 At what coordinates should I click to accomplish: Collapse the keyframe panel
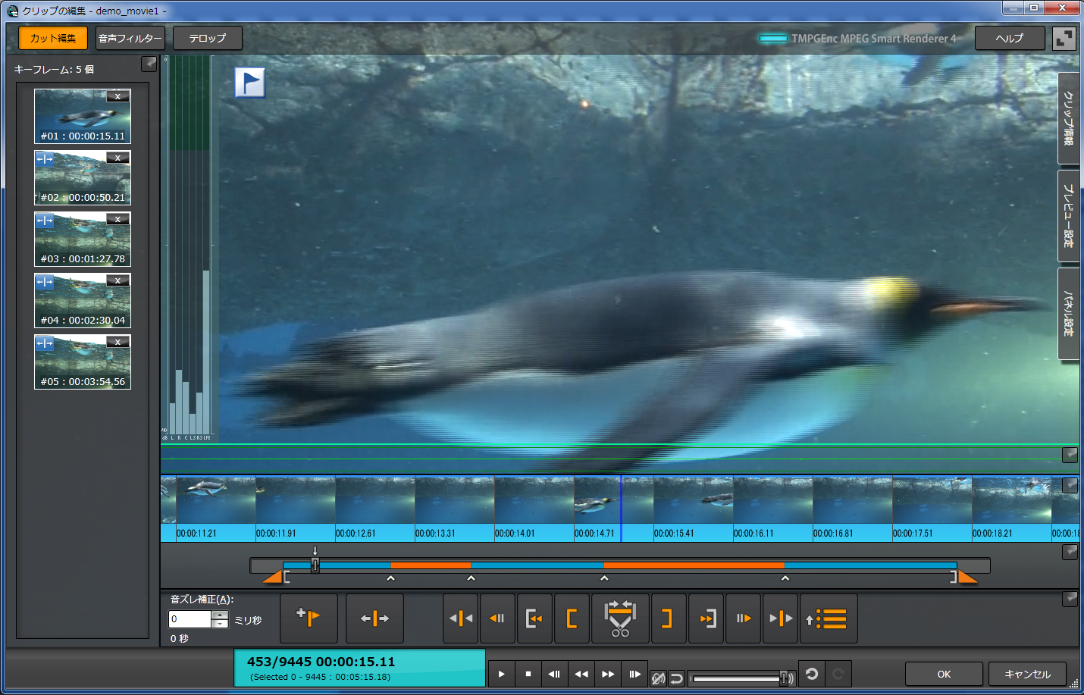pos(149,64)
